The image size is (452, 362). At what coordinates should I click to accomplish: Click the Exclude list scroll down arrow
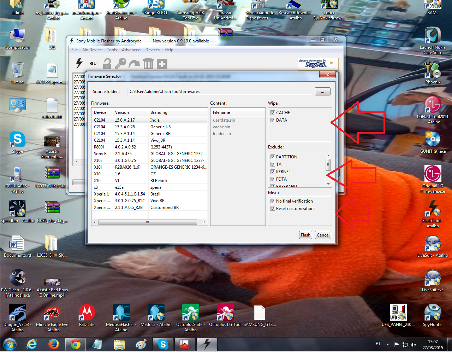[x=328, y=184]
